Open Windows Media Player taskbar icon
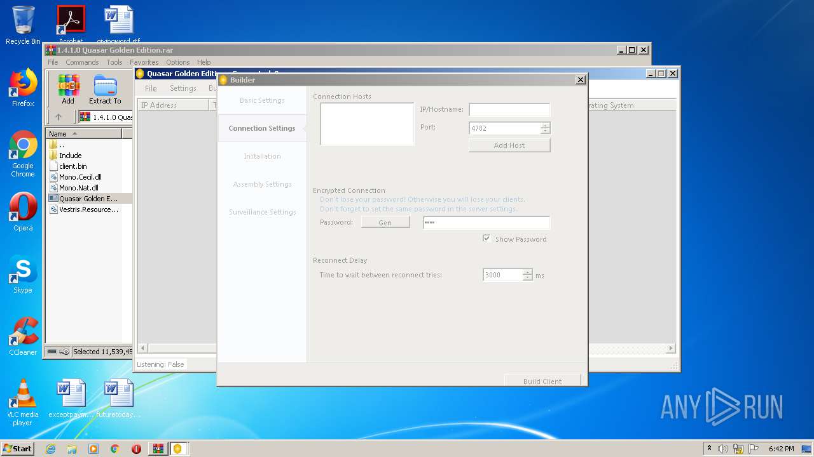Viewport: 814px width, 457px height. click(x=93, y=449)
